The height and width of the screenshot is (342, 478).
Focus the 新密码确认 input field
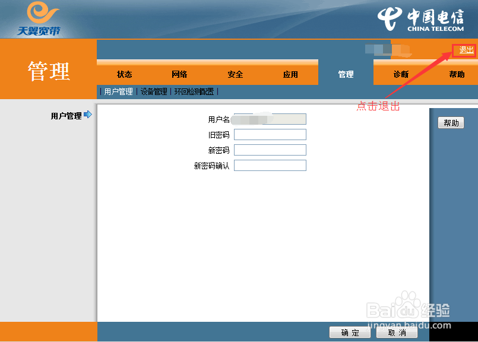[x=270, y=165]
